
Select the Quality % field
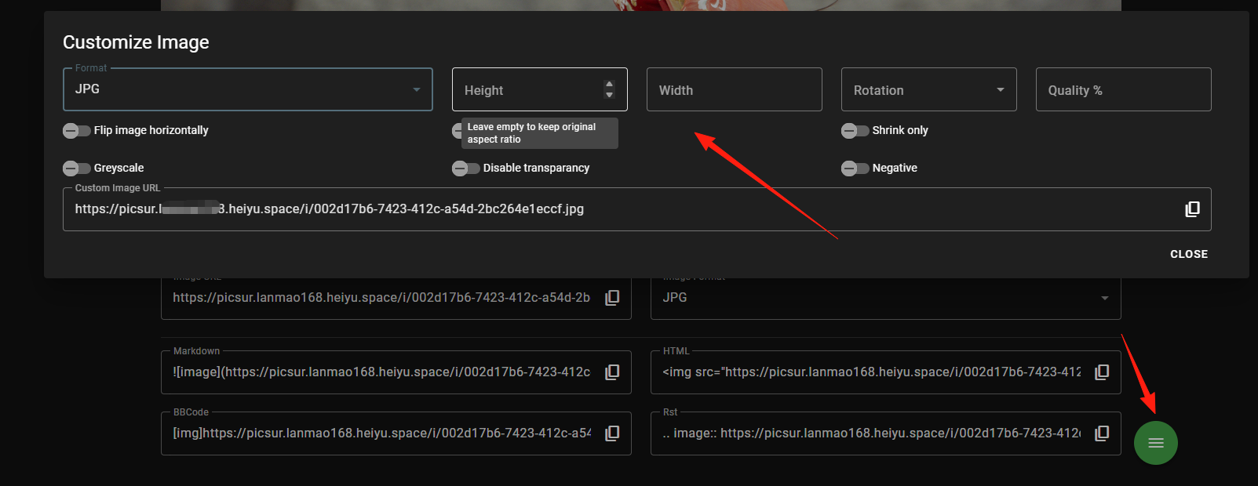coord(1124,89)
